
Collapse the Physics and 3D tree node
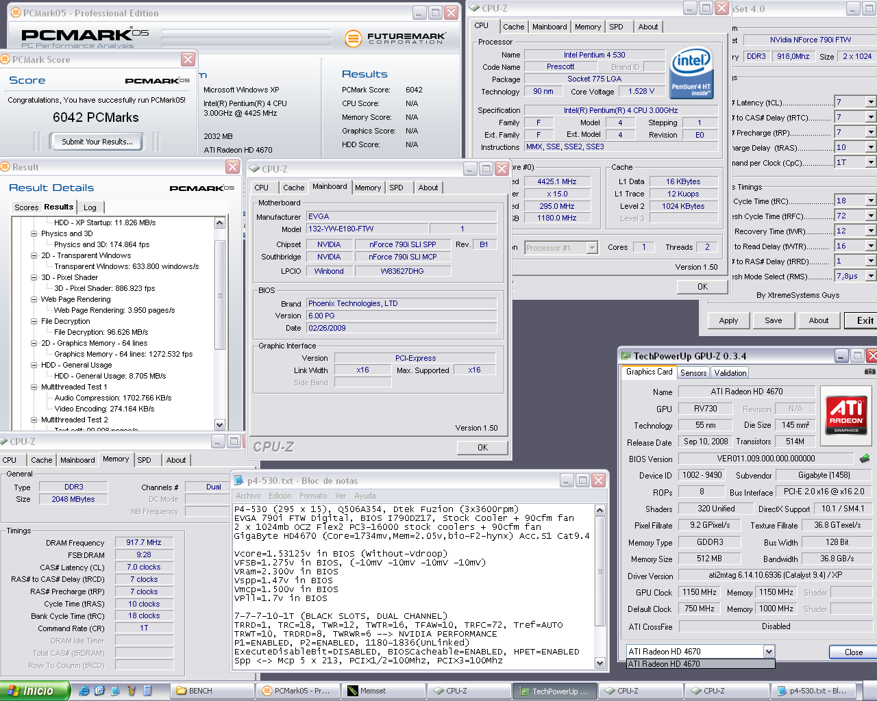(x=34, y=233)
